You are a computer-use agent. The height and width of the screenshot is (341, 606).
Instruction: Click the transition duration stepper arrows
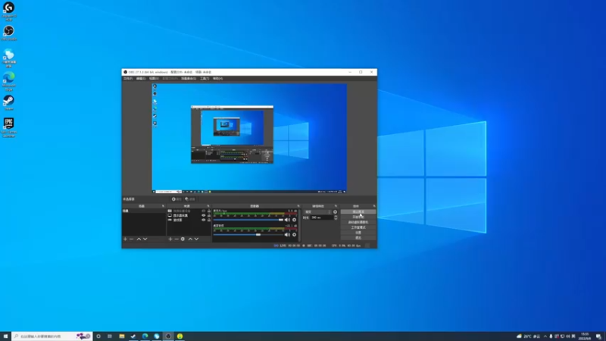click(x=336, y=217)
